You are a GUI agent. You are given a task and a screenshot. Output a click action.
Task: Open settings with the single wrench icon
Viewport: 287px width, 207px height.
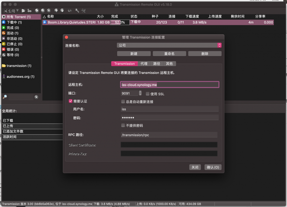pos(77,11)
